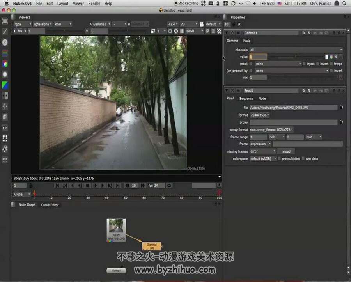Switch to the Read1 Sequence tab
The width and height of the screenshot is (351, 282).
(246, 98)
